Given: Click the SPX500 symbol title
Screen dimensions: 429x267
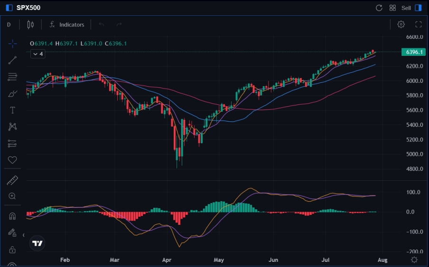Looking at the screenshot, I should (x=28, y=8).
